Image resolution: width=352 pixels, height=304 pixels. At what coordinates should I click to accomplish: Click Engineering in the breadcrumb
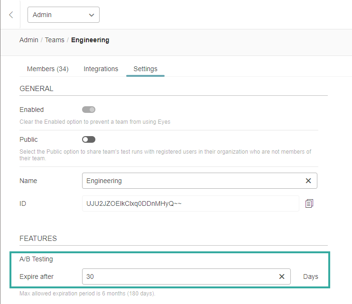[90, 40]
